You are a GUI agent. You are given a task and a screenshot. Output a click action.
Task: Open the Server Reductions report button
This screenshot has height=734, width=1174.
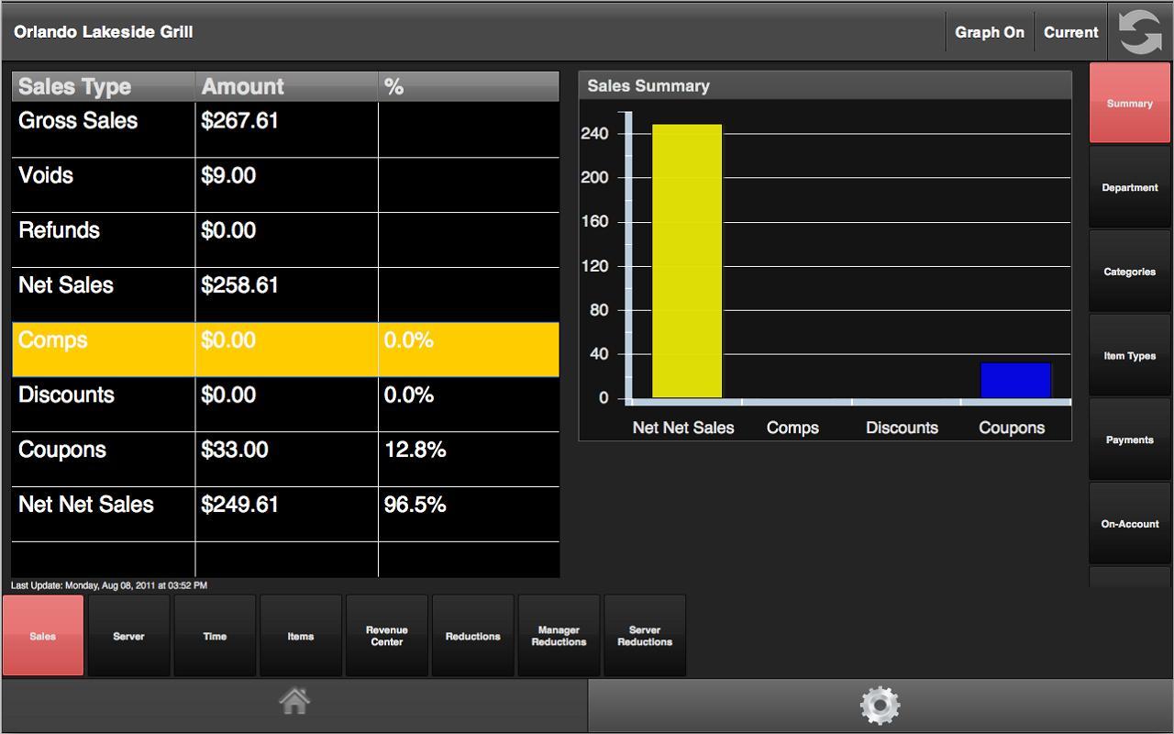645,636
